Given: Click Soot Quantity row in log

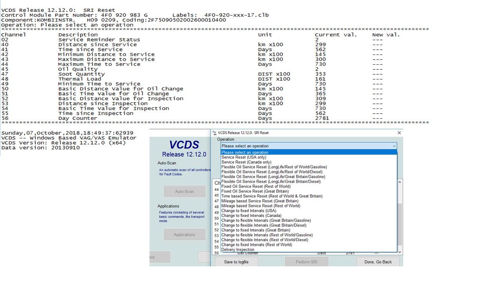Looking at the screenshot, I should [192, 74].
